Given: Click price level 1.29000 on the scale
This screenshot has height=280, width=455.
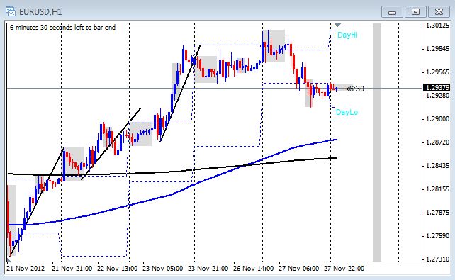Looking at the screenshot, I should [437, 119].
